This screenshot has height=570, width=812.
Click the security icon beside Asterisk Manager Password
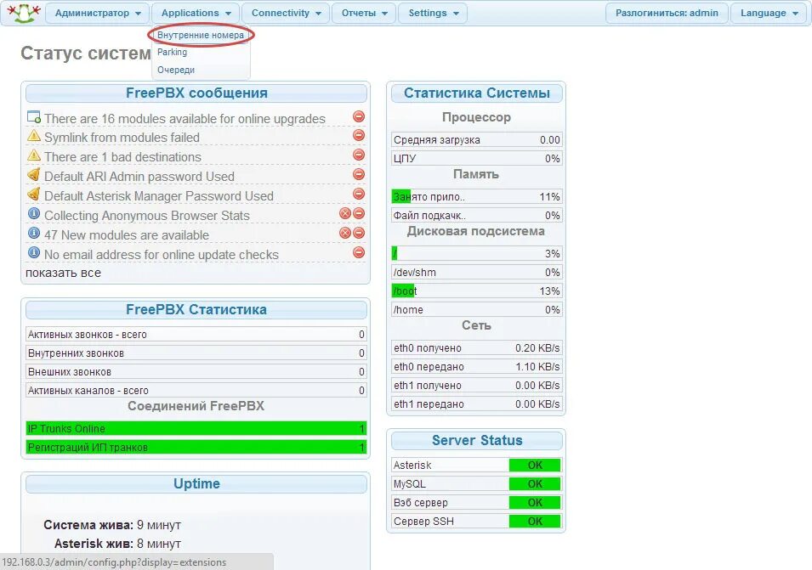[34, 194]
